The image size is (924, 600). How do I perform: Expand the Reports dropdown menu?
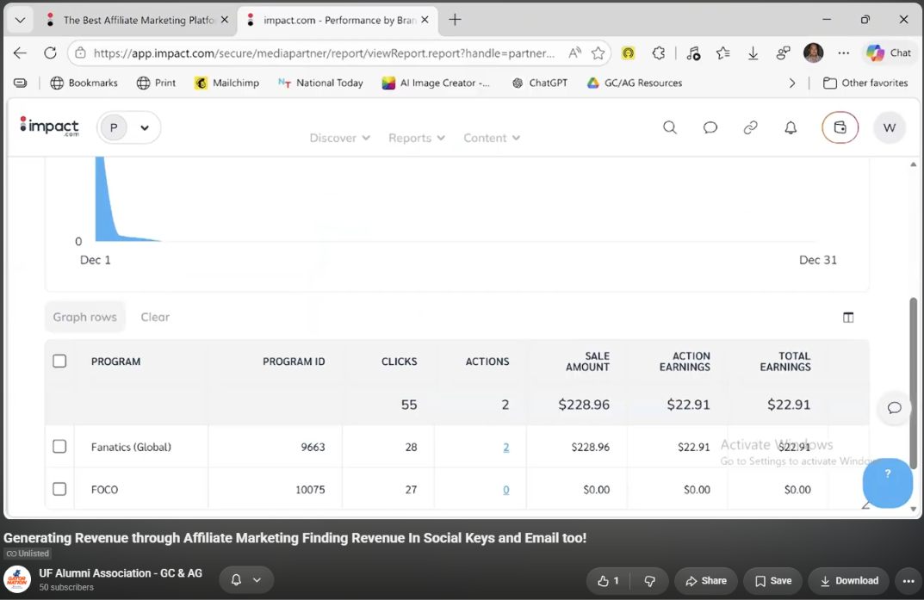pyautogui.click(x=416, y=138)
